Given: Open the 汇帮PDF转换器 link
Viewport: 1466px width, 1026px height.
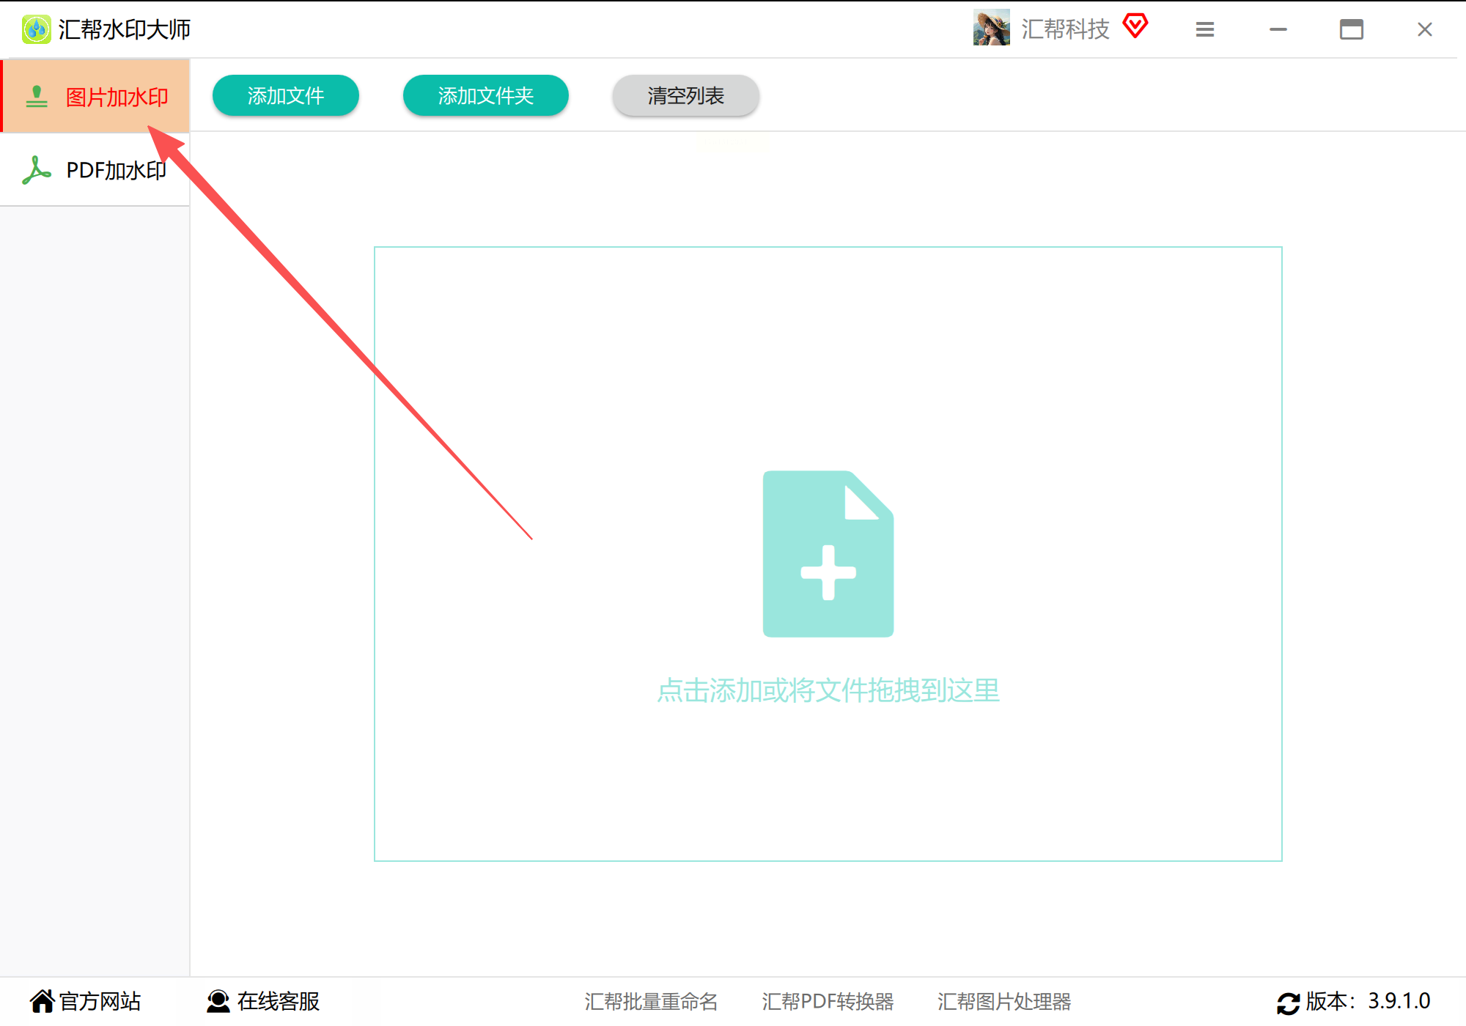Looking at the screenshot, I should (827, 1001).
